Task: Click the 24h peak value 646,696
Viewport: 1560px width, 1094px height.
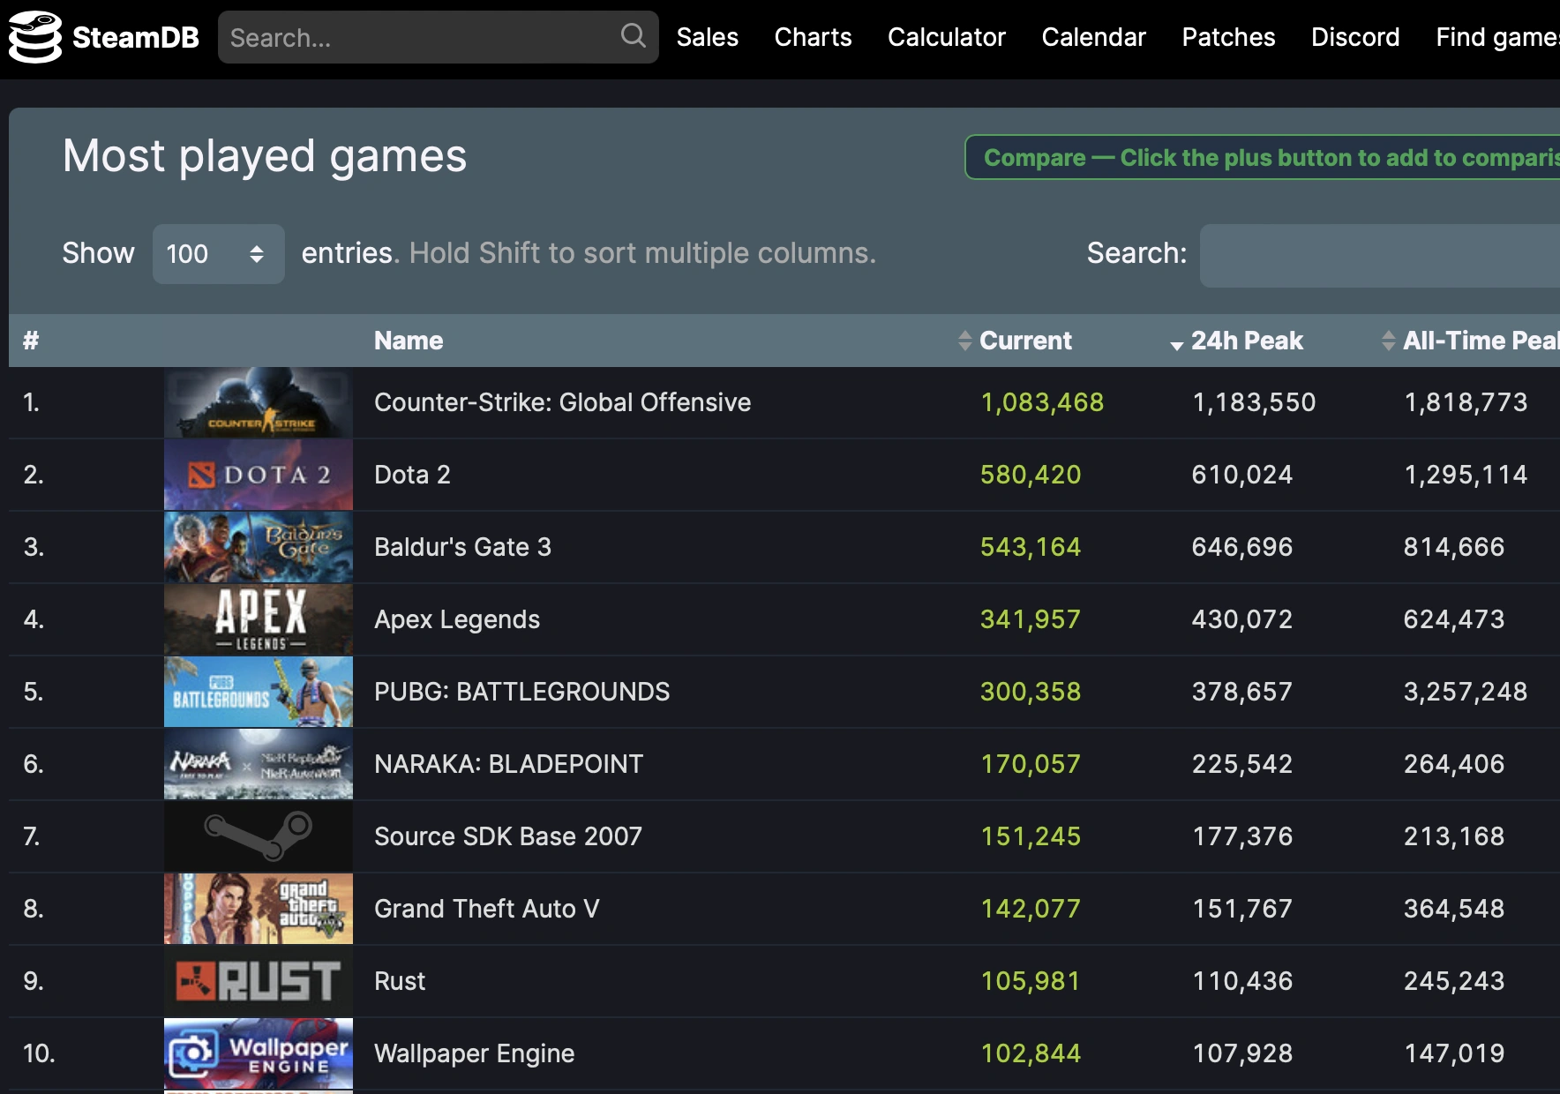Action: pyautogui.click(x=1242, y=547)
